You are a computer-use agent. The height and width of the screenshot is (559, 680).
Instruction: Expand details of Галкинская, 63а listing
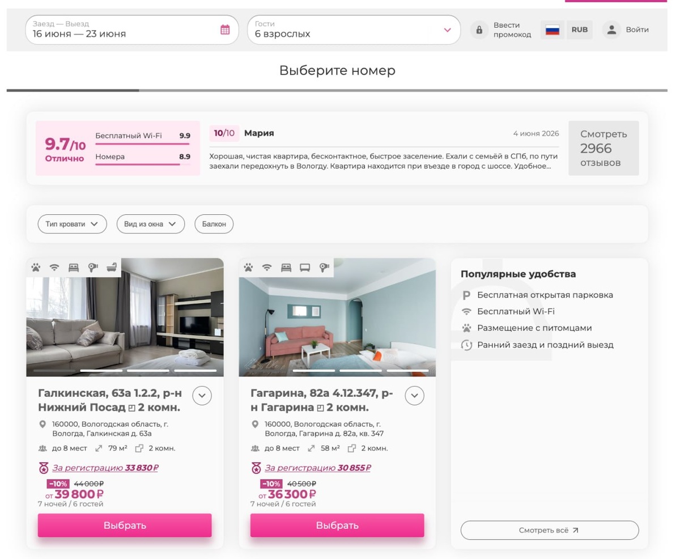[x=202, y=395]
